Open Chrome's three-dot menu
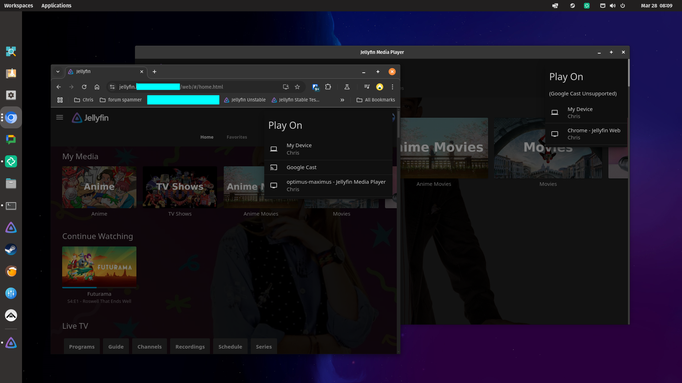This screenshot has height=383, width=682. click(x=392, y=87)
